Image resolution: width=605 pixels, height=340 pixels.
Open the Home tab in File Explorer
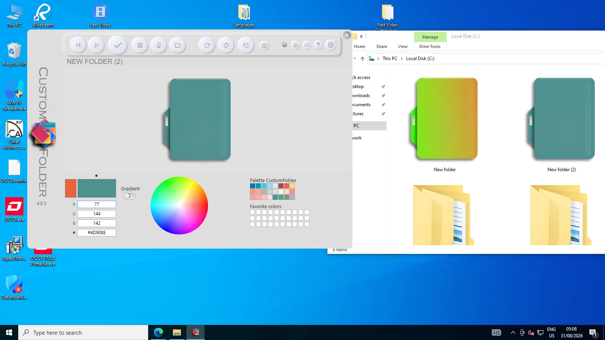tap(360, 46)
